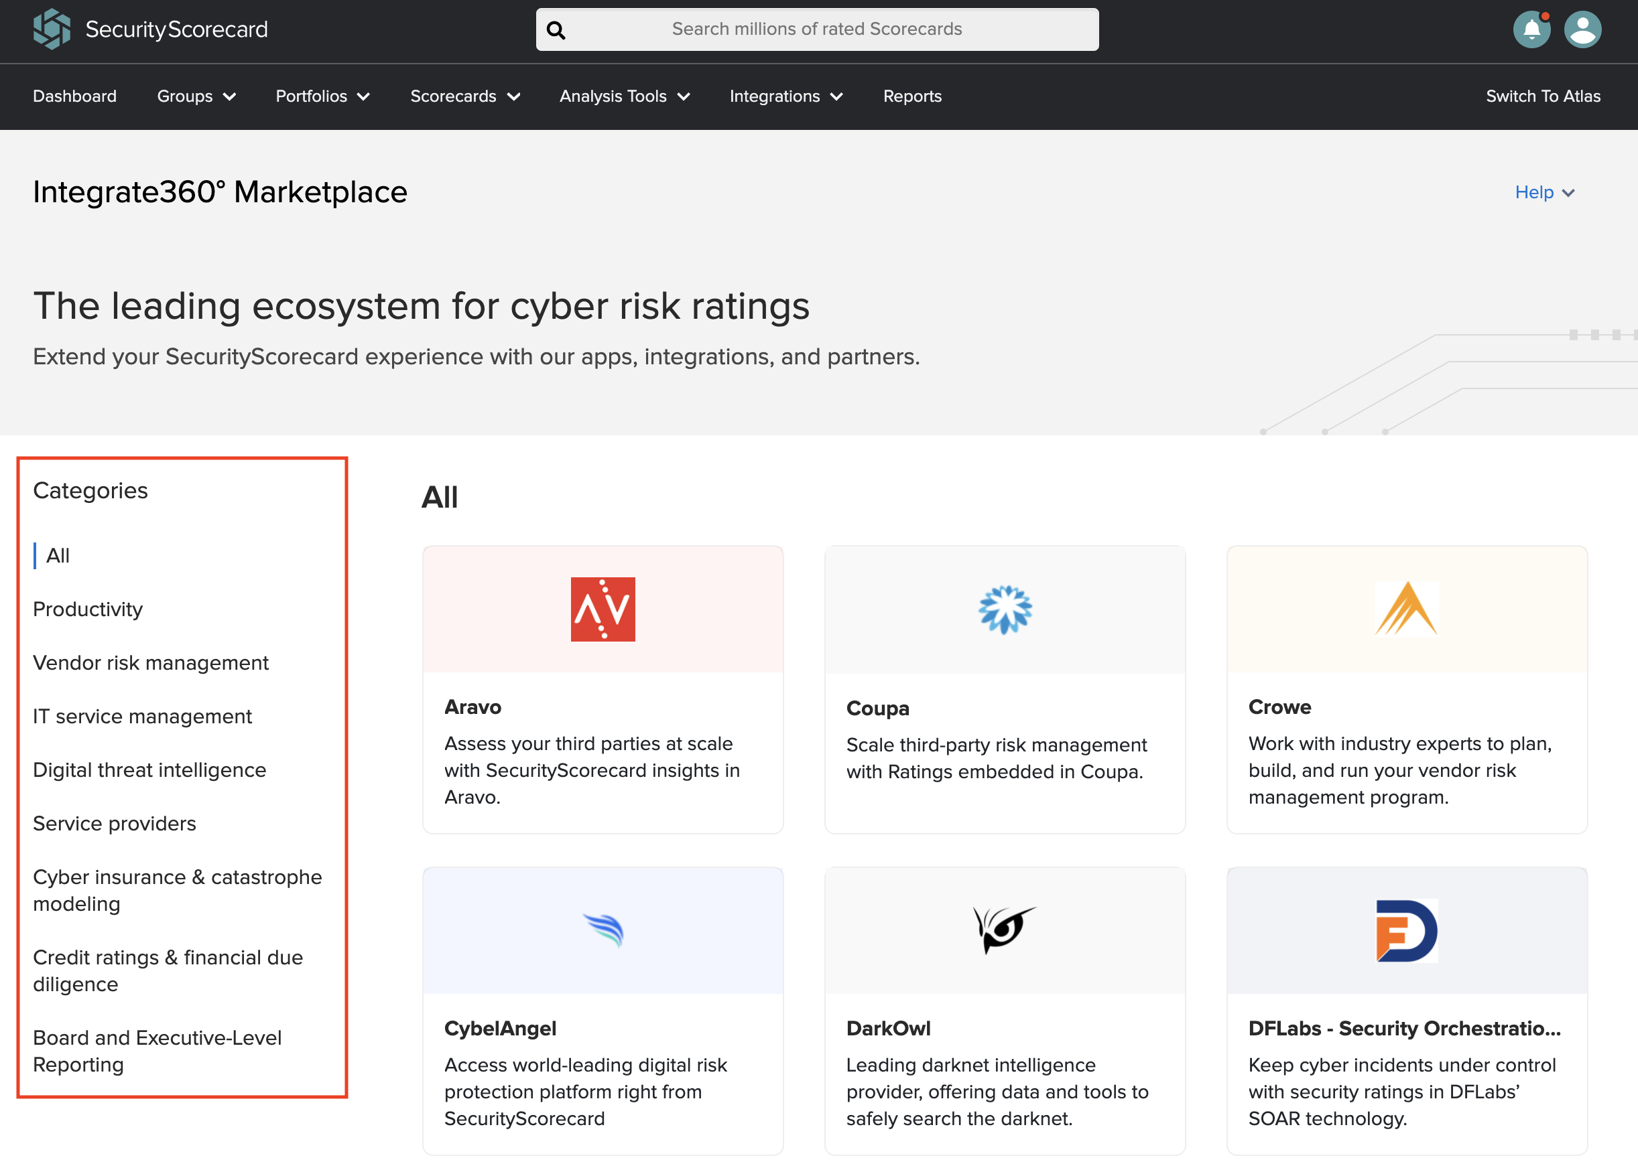Click Aravo description text
The height and width of the screenshot is (1172, 1638).
tap(592, 770)
